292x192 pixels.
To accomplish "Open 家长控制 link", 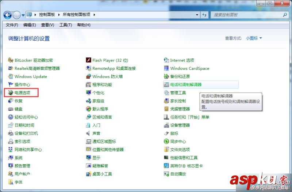I will 178,101.
